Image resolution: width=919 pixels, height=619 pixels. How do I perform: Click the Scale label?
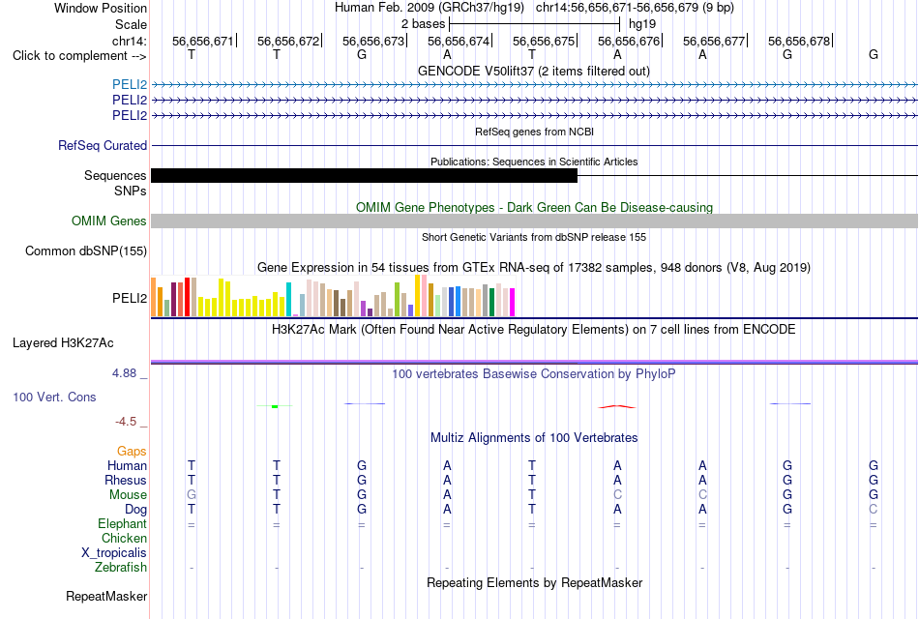[x=131, y=24]
